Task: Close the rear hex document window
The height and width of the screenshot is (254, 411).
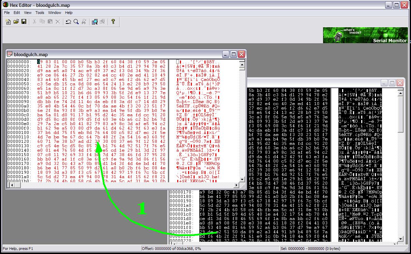Action: (400, 83)
